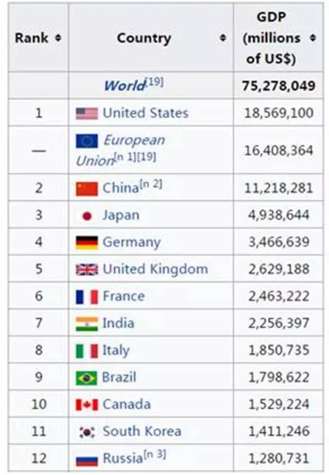329x475 pixels.
Task: Click the European Union flag icon
Action: pos(87,141)
